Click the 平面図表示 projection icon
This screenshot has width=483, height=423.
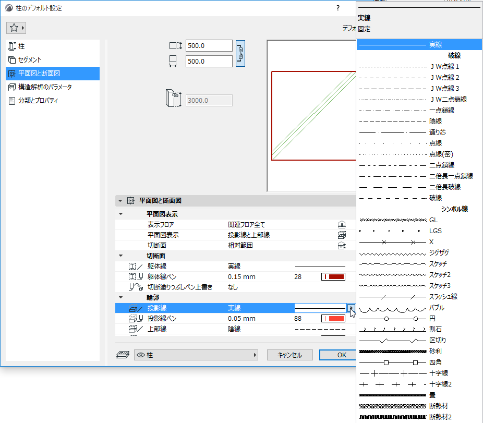pyautogui.click(x=342, y=235)
